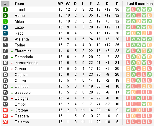This screenshot has height=126, width=154.
Task: Click Fiorentina green up arrow
Action: pyautogui.click(x=12, y=51)
